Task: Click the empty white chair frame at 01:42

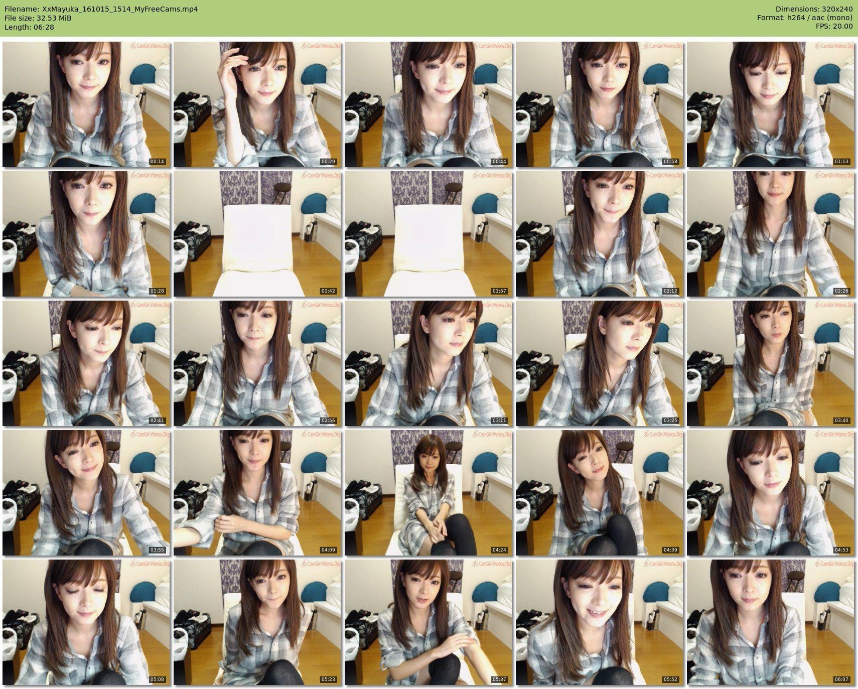Action: [257, 234]
